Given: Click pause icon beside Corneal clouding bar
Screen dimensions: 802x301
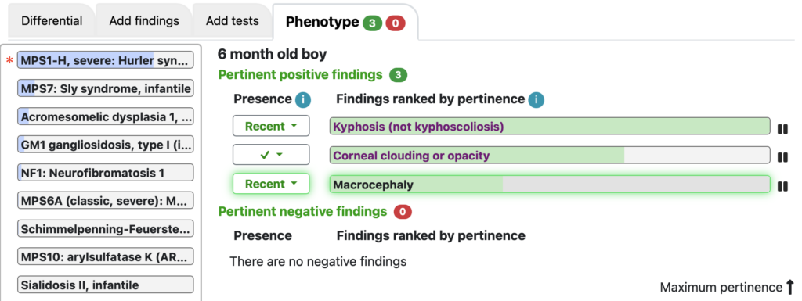Looking at the screenshot, I should click(x=782, y=158).
